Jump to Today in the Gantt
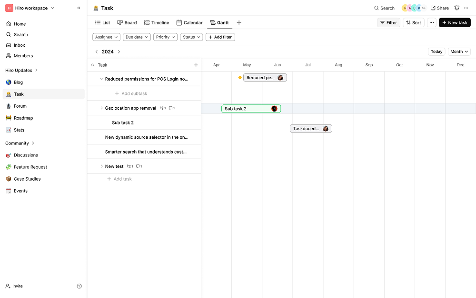Image resolution: width=476 pixels, height=298 pixels. (x=436, y=51)
